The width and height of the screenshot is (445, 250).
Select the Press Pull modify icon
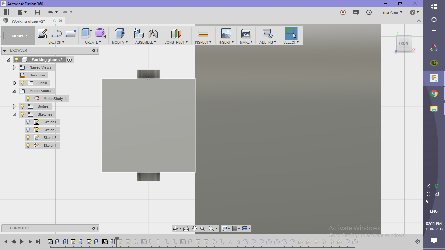click(x=120, y=34)
